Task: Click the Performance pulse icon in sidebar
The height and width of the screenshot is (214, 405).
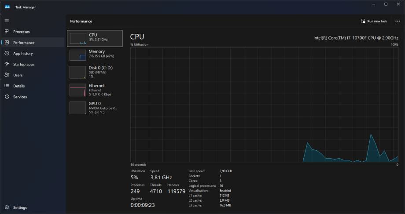Action: [7, 42]
